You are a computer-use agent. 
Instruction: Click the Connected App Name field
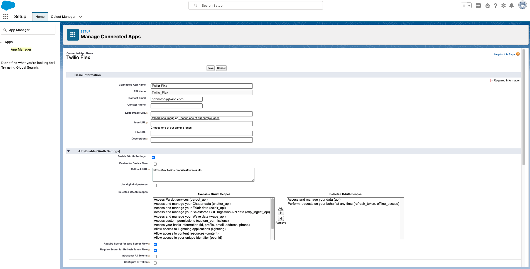point(202,86)
